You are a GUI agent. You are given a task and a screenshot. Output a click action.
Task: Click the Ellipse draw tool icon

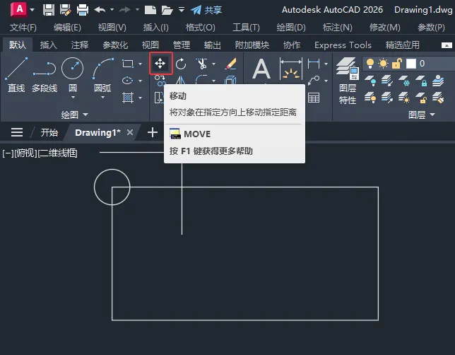[x=128, y=81]
